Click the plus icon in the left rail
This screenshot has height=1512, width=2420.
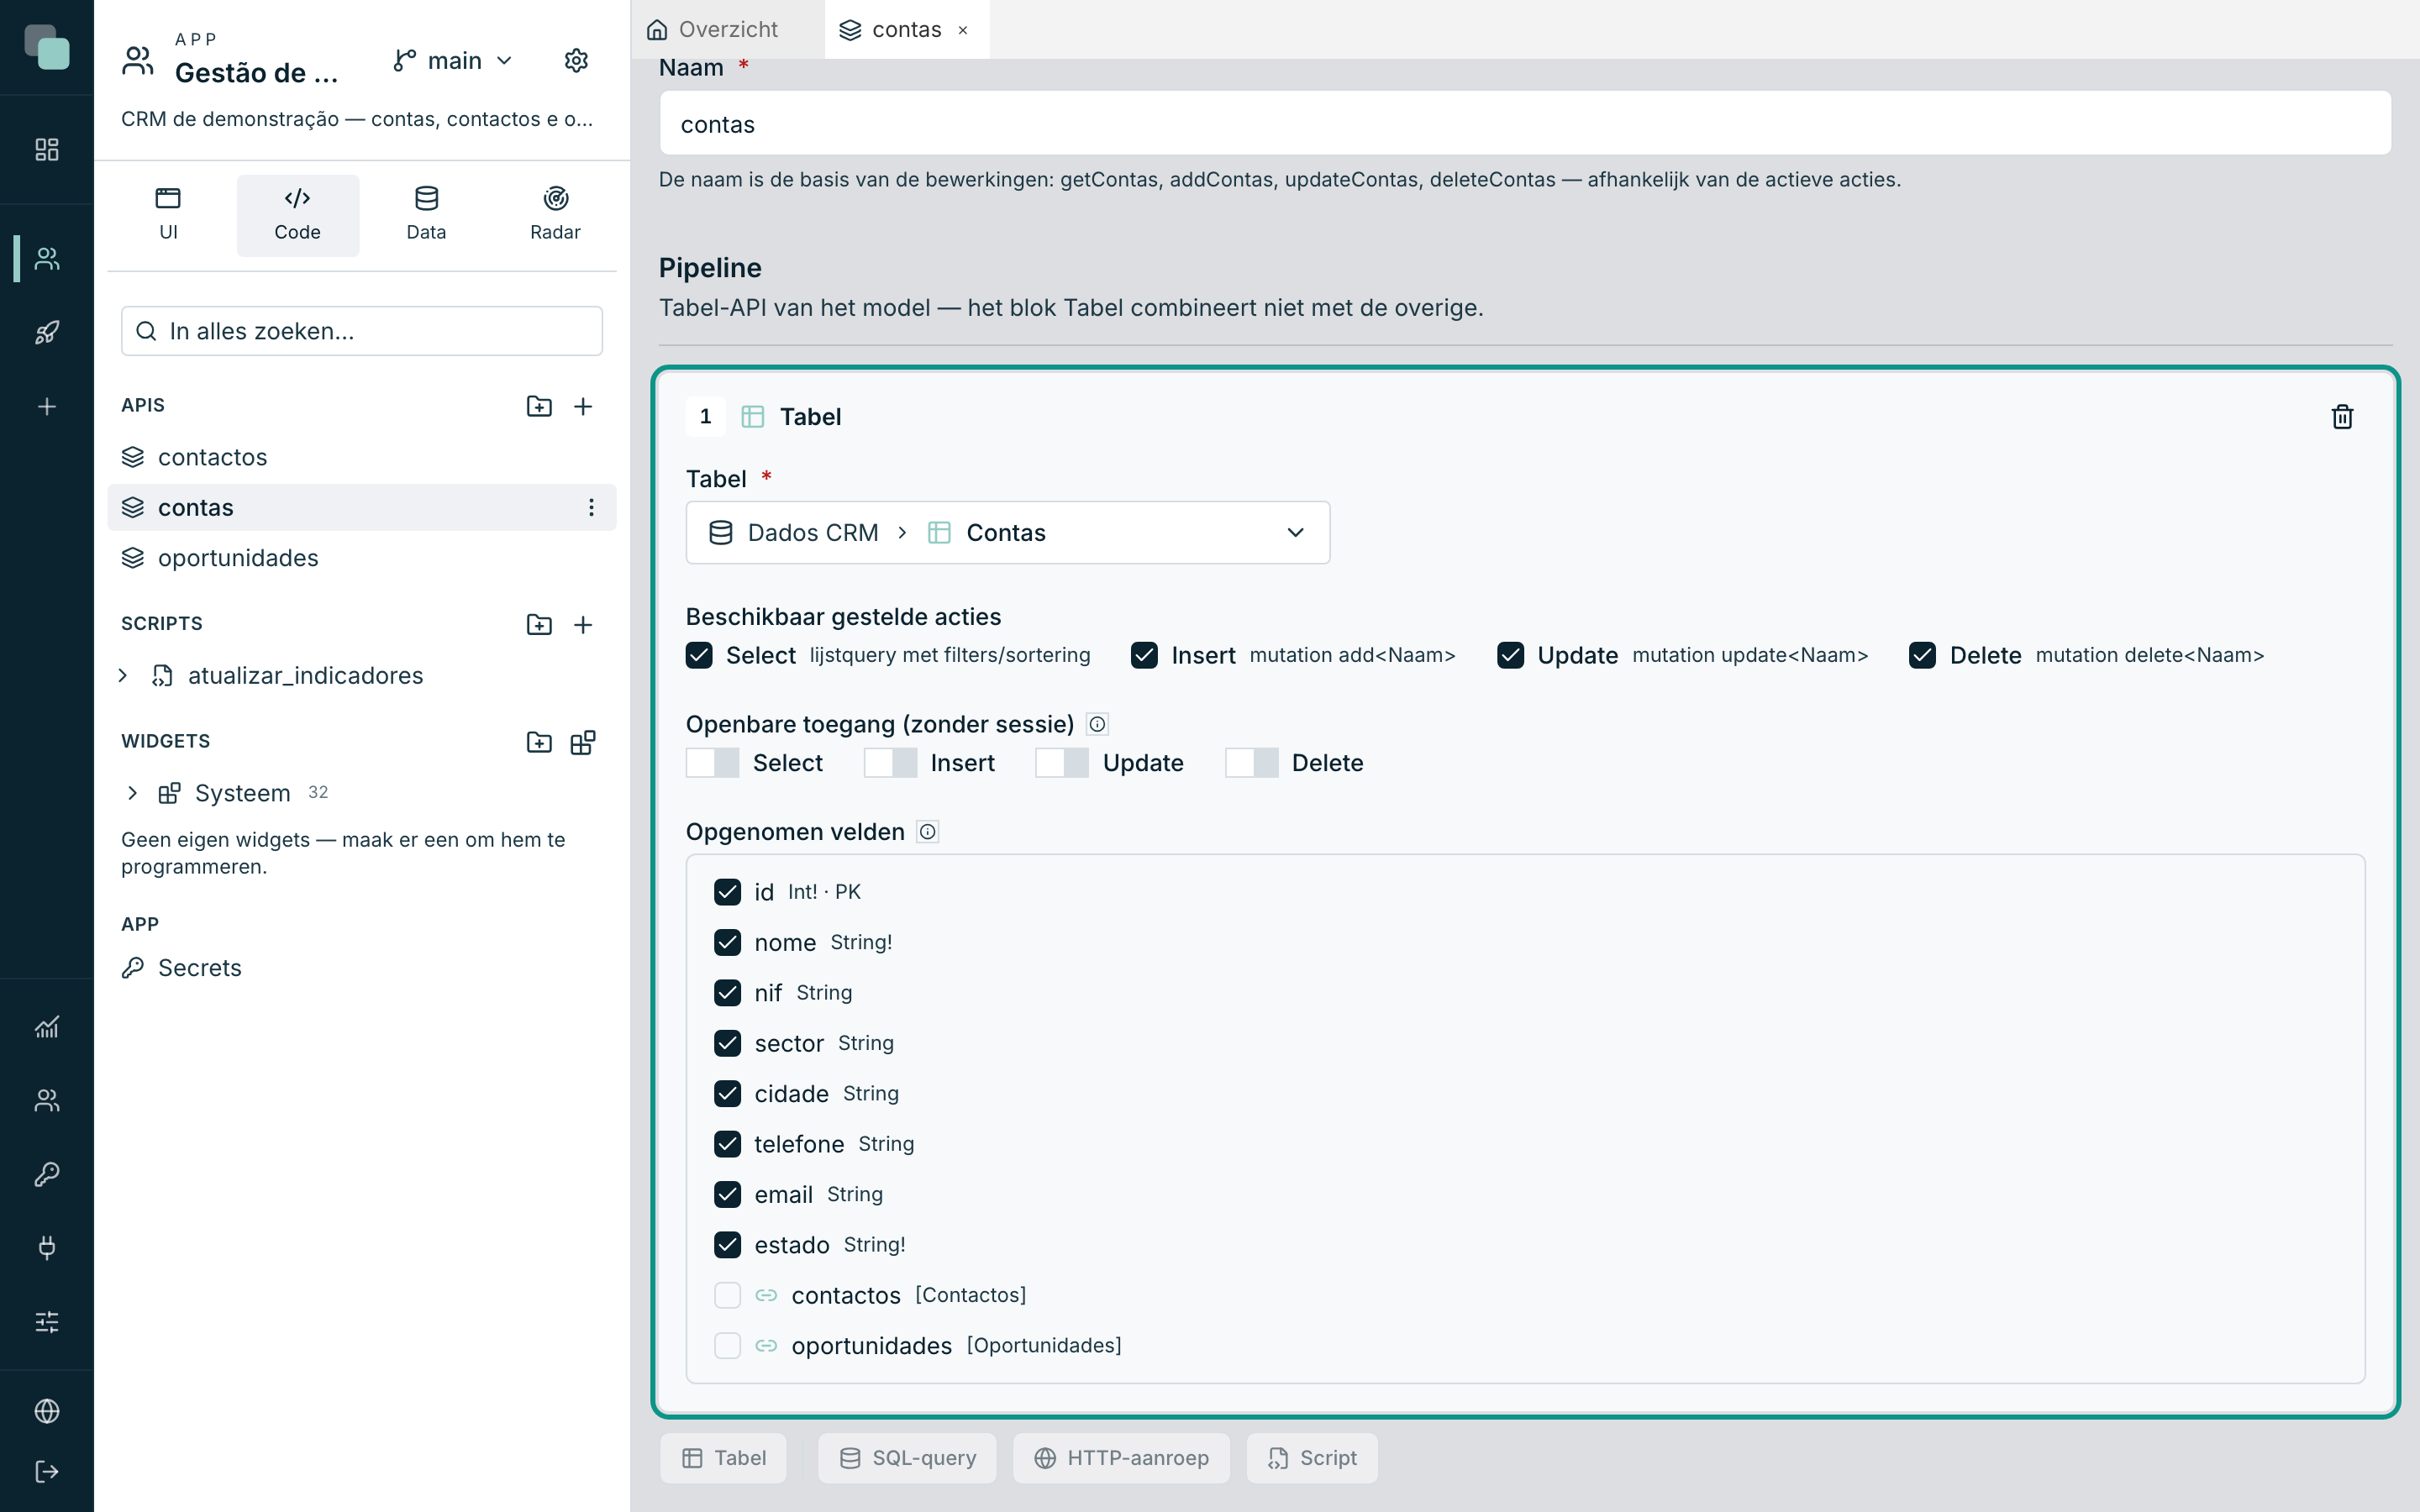[x=47, y=406]
